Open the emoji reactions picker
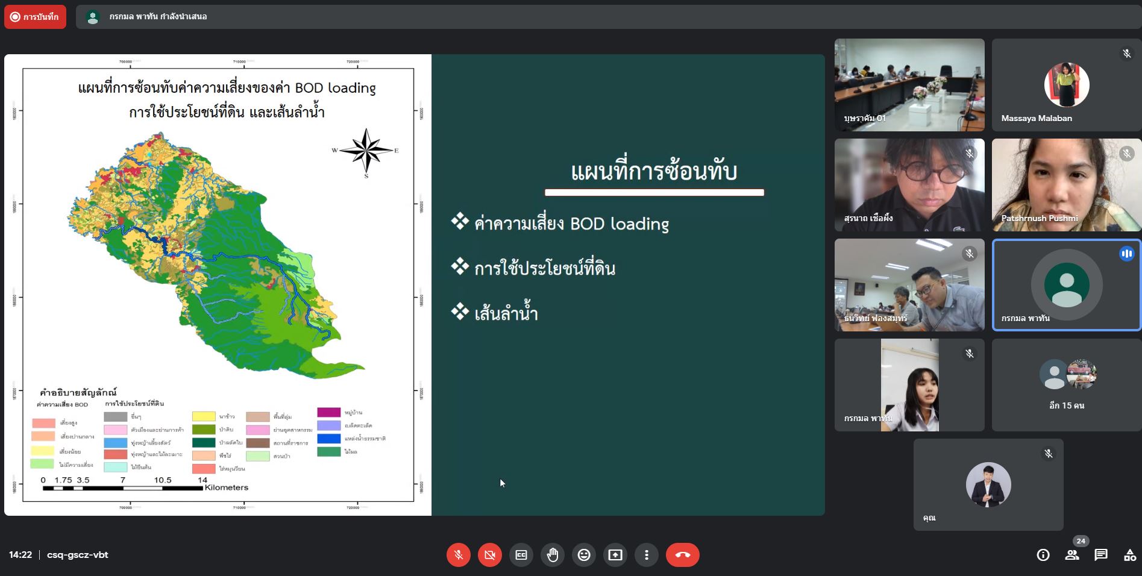1142x576 pixels. (x=584, y=555)
